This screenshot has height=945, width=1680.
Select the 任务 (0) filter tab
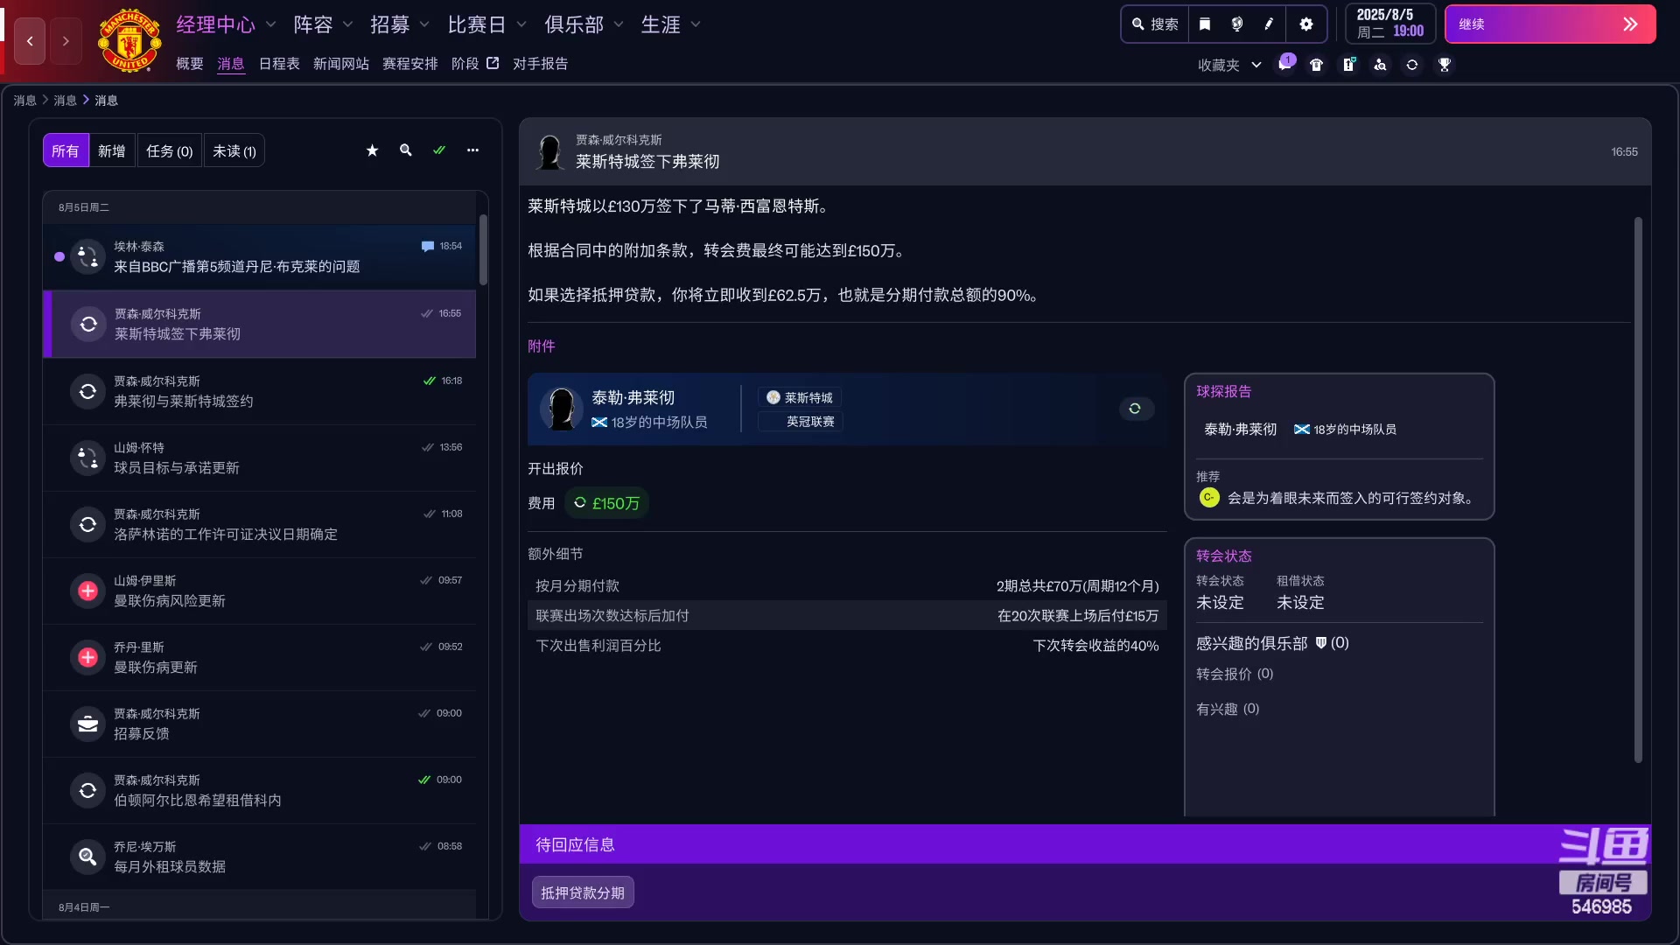coord(169,150)
